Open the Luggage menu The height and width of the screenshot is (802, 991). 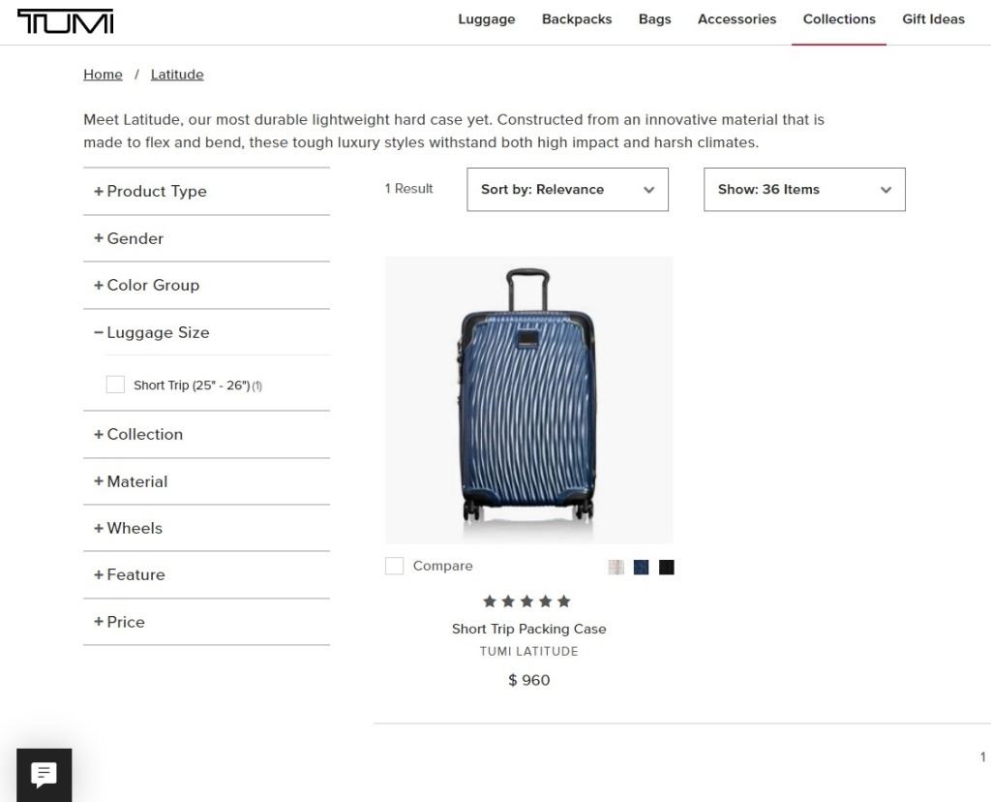pyautogui.click(x=486, y=19)
